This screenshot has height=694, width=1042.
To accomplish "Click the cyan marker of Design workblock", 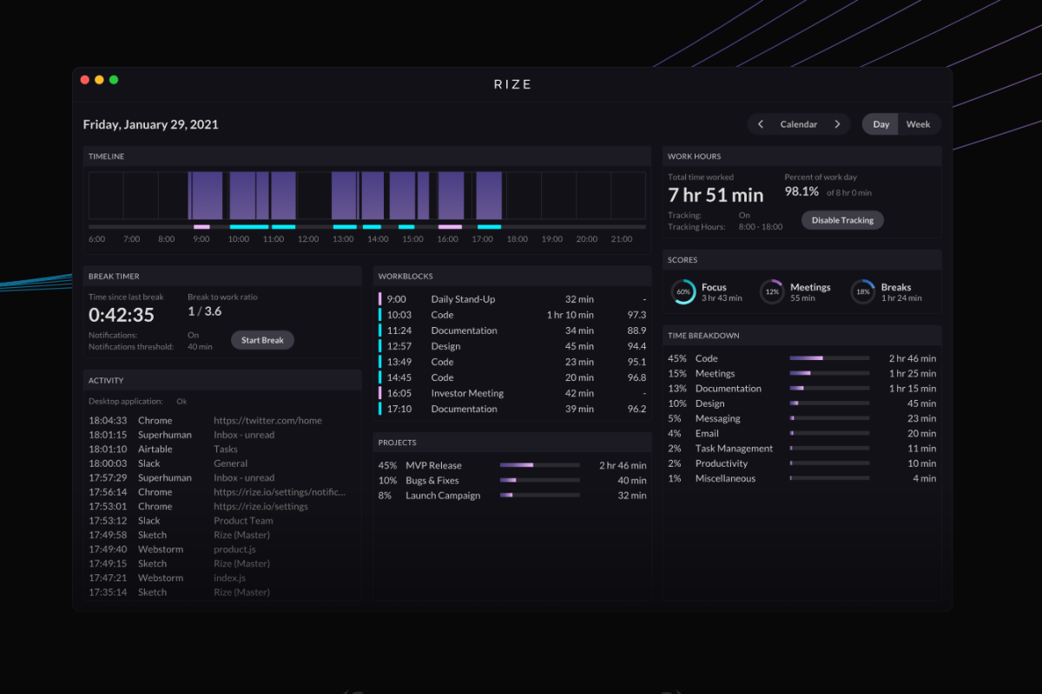I will click(x=380, y=346).
